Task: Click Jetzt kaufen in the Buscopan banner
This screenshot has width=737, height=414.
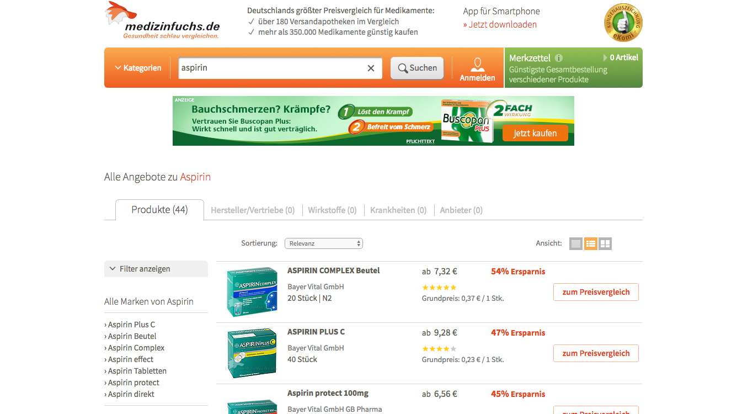Action: (x=535, y=133)
